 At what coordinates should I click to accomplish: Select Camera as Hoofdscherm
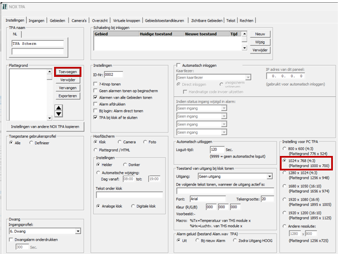pyautogui.click(x=119, y=142)
